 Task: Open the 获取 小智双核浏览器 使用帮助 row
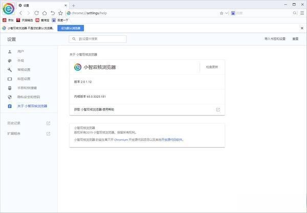coord(147,110)
